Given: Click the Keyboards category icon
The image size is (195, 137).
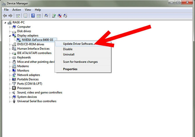Looking at the screenshot, I should pos(14,57).
